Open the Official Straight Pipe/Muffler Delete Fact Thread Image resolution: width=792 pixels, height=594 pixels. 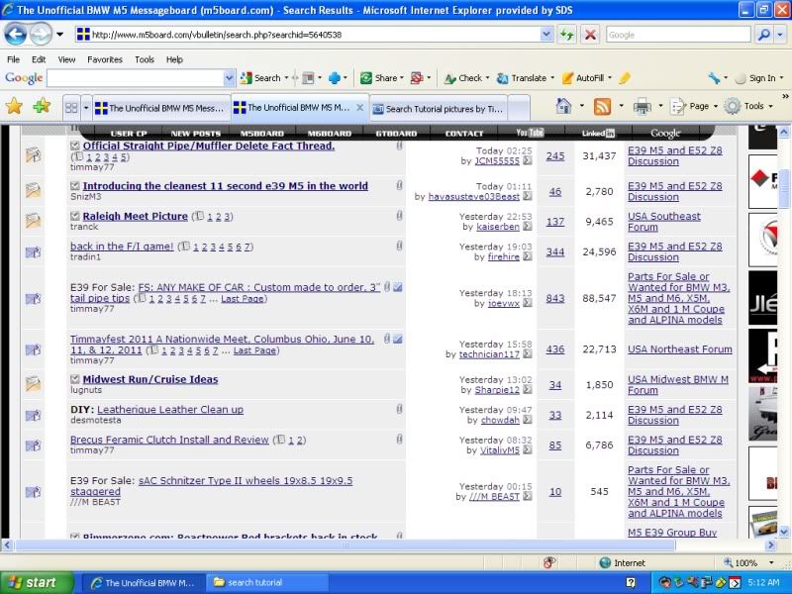click(209, 146)
